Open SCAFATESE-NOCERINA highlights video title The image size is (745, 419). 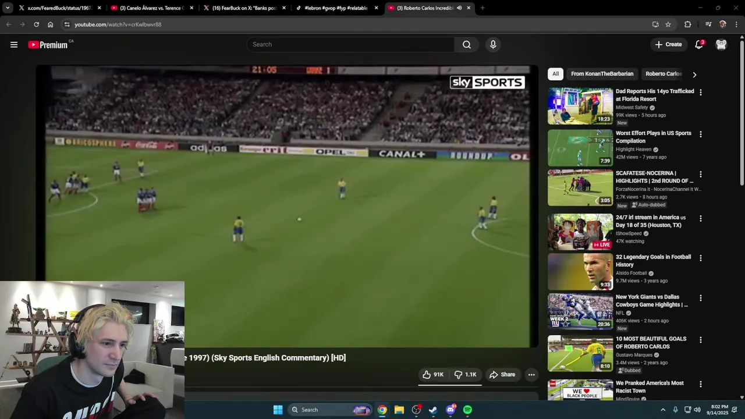[654, 177]
